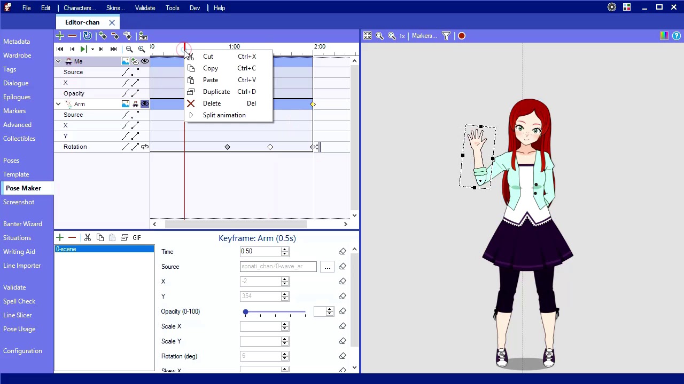Collapse the Me sprite row

(58, 61)
